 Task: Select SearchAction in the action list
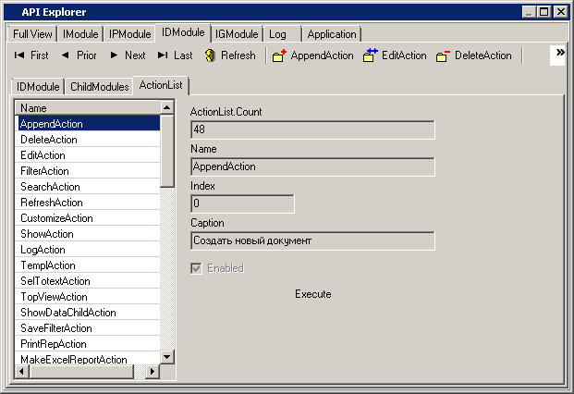[x=50, y=187]
